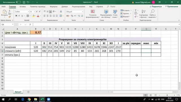Click the red Font Color letter A

(x=38, y=16)
